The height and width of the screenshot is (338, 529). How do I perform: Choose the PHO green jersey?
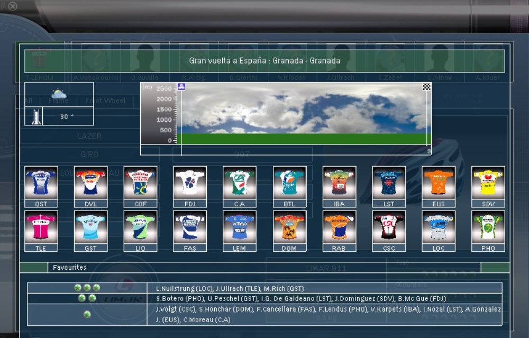tap(488, 227)
